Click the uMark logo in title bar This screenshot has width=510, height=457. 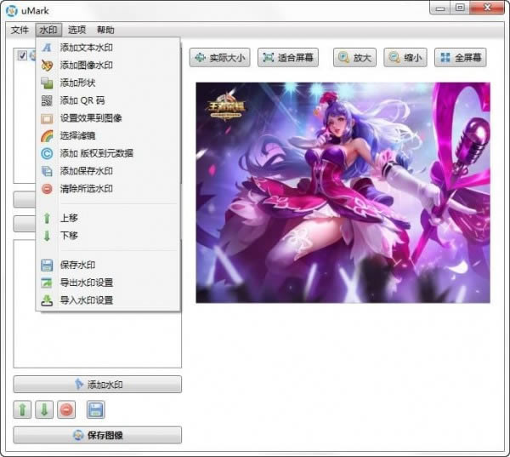12,10
